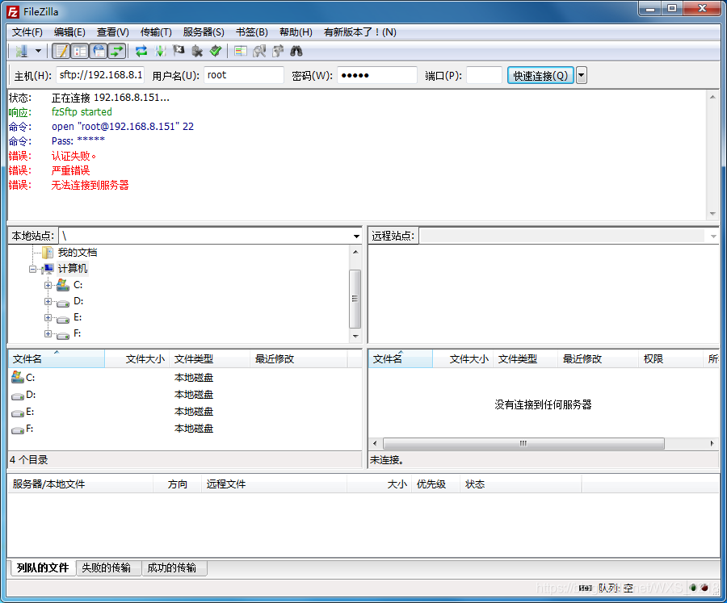Open the Site Manager icon
The height and width of the screenshot is (603, 727).
pos(21,51)
